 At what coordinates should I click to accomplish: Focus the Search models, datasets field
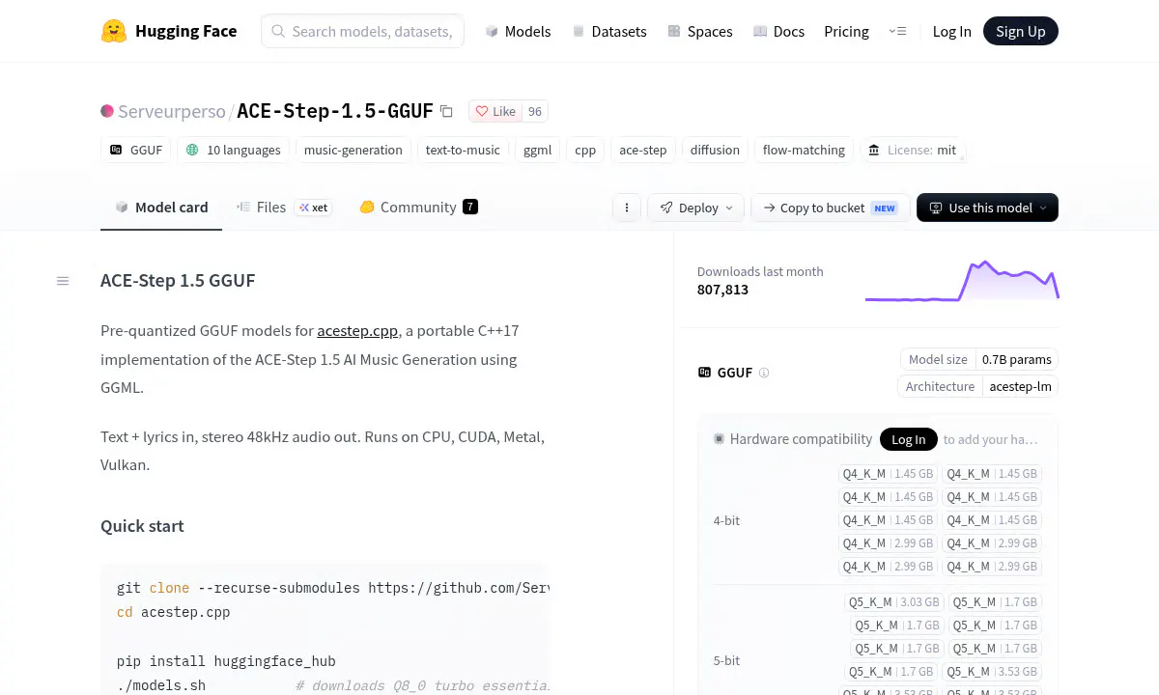tap(362, 31)
